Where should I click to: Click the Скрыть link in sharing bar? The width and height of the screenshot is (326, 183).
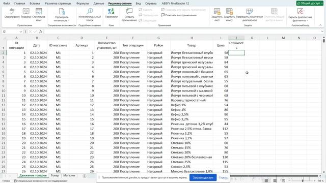tap(223, 177)
